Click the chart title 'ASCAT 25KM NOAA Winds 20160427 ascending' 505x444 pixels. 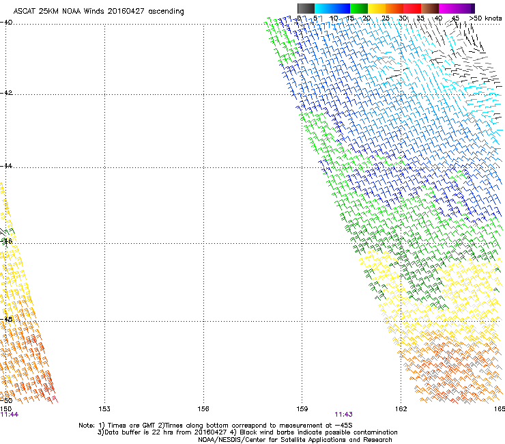point(98,12)
